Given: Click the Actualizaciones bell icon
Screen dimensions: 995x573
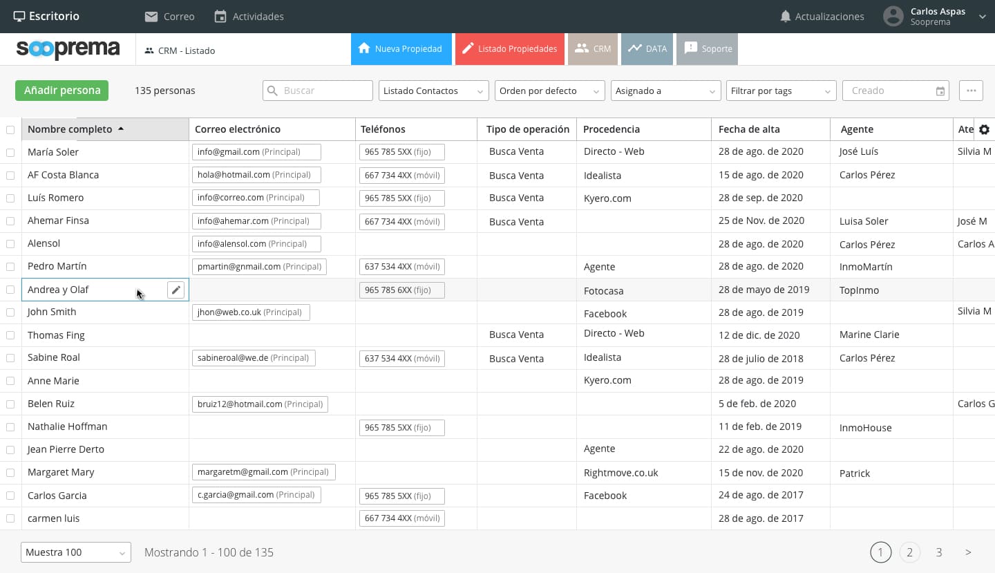Looking at the screenshot, I should point(785,17).
